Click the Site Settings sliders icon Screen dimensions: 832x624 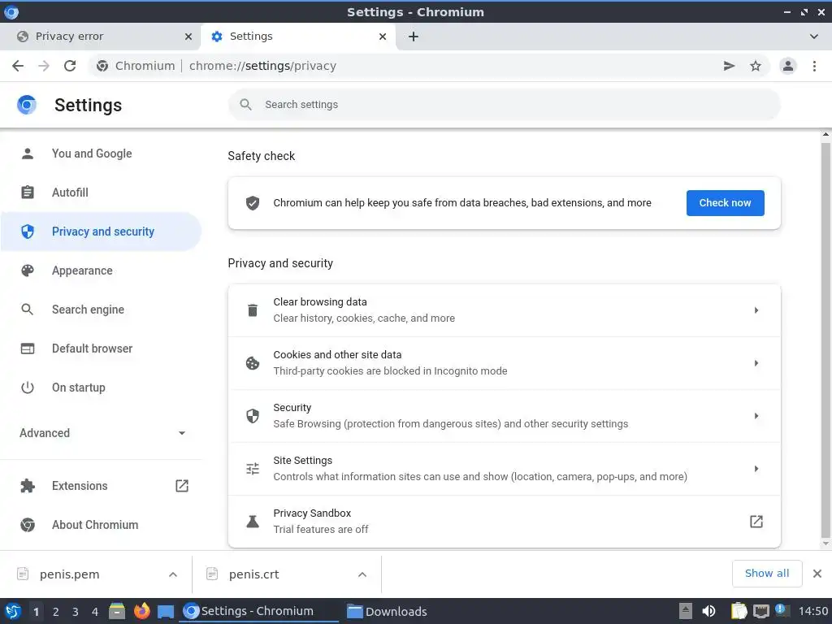coord(253,469)
